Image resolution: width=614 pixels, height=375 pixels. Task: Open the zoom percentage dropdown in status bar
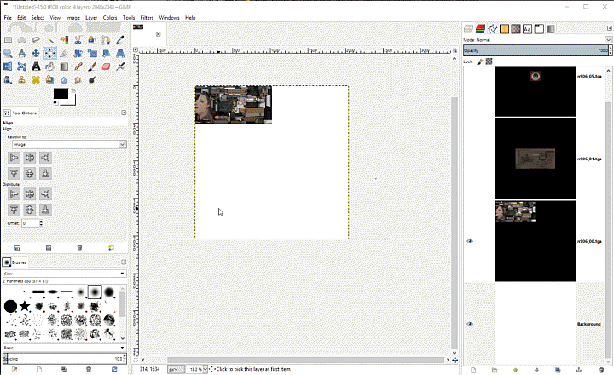pos(205,369)
